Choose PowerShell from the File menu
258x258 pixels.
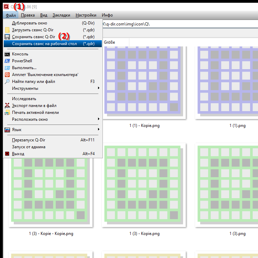click(53, 61)
